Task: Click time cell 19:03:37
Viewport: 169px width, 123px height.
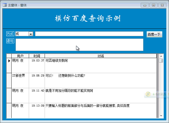Action: point(37,65)
